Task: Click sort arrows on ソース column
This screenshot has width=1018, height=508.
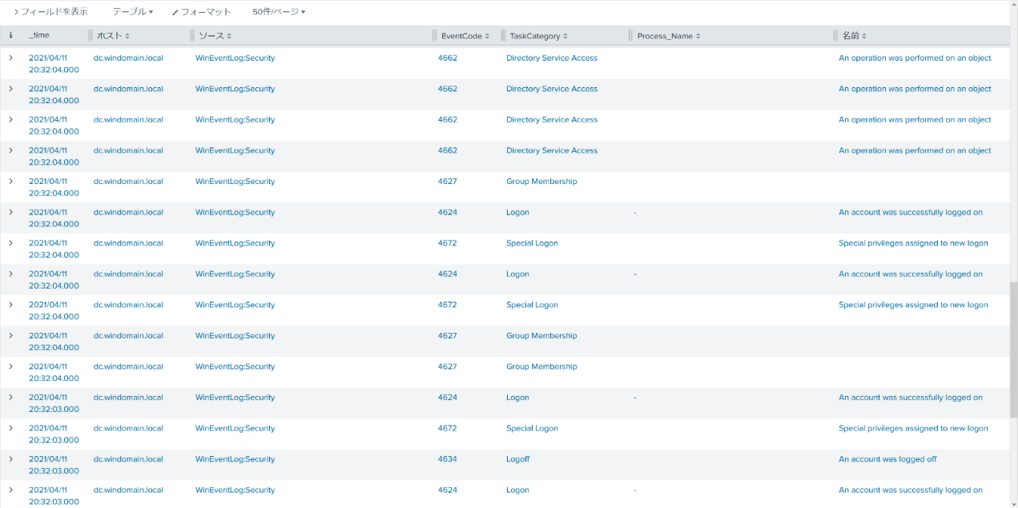Action: 229,37
